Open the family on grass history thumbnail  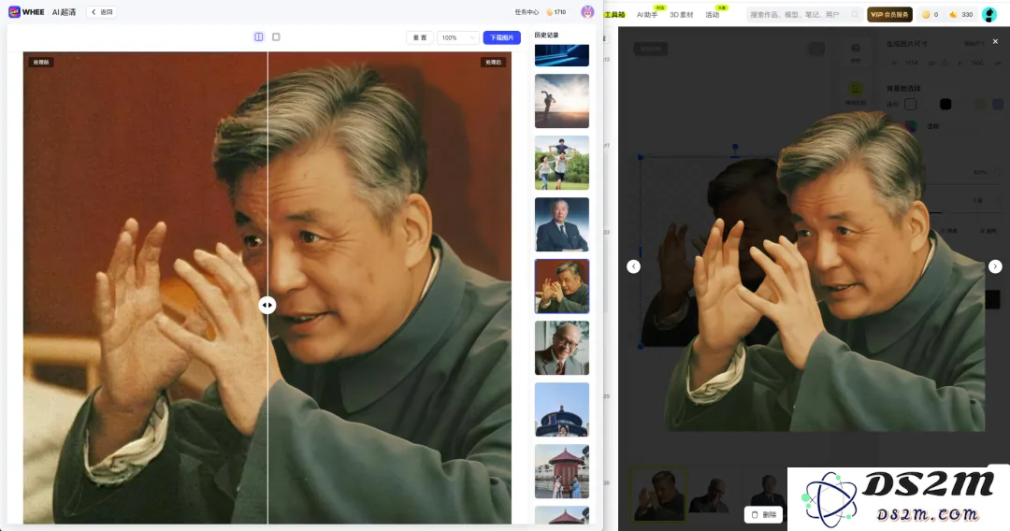pyautogui.click(x=562, y=162)
